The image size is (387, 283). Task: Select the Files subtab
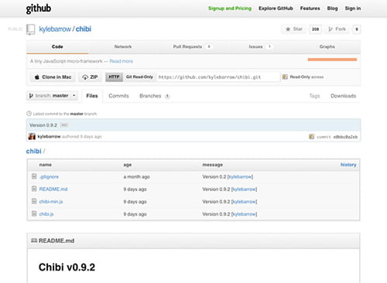[x=92, y=96]
